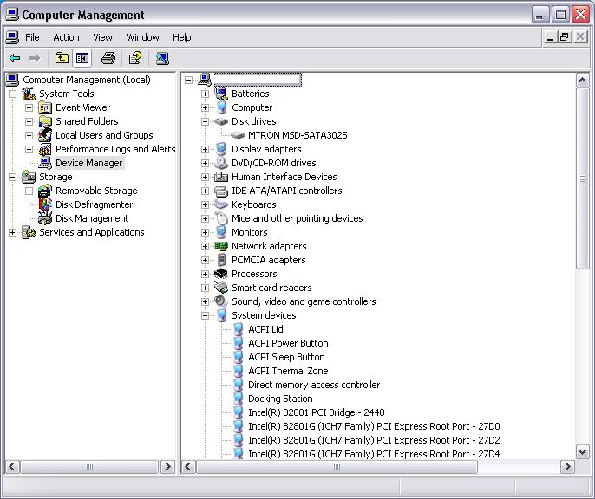Click the Up one level toolbar icon
595x499 pixels.
coord(62,58)
